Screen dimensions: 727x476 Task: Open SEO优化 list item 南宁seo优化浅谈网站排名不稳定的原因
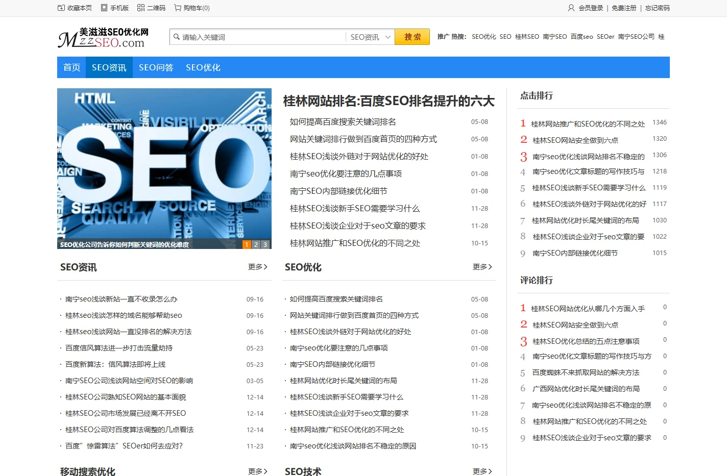(353, 446)
